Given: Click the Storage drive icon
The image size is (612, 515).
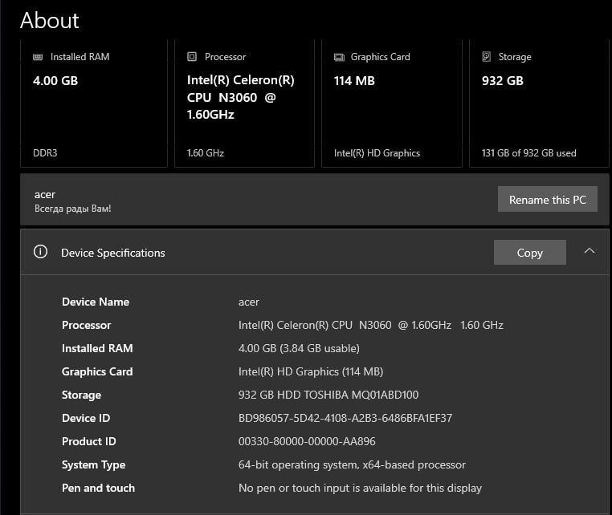Looking at the screenshot, I should coord(487,57).
